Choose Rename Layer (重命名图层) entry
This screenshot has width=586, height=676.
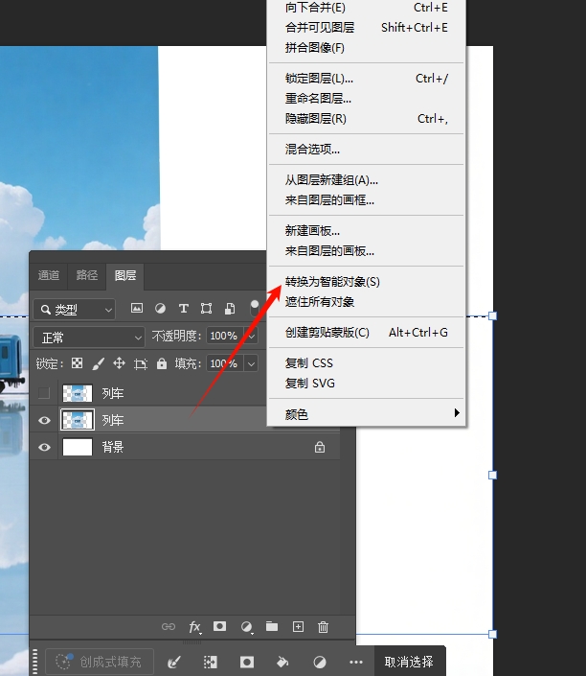coord(366,99)
